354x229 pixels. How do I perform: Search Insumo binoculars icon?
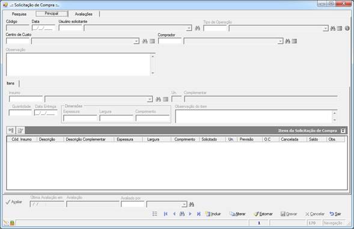[x=159, y=99]
